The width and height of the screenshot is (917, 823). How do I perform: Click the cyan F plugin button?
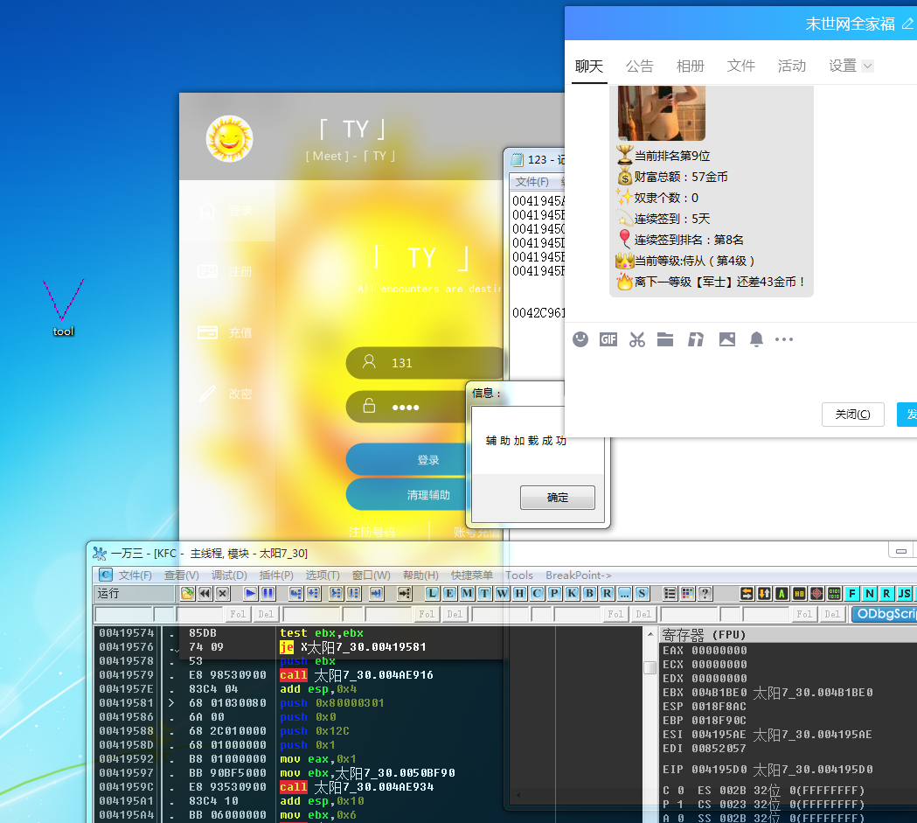(x=852, y=594)
